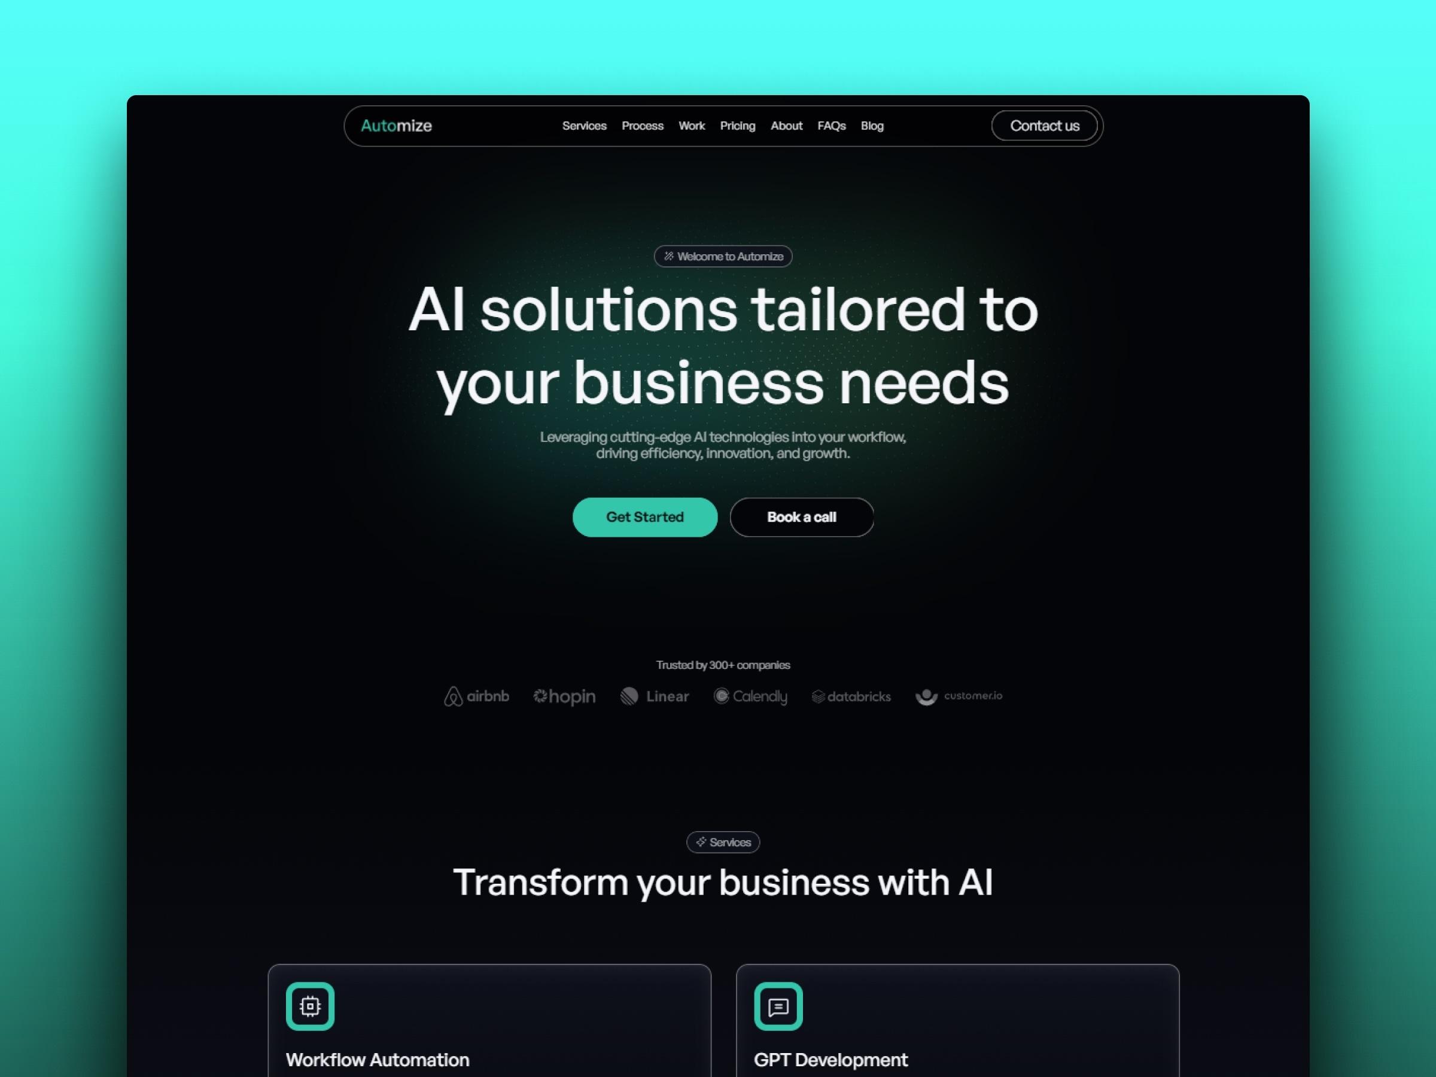The height and width of the screenshot is (1077, 1436).
Task: Click the airbnb logo icon
Action: (x=452, y=696)
